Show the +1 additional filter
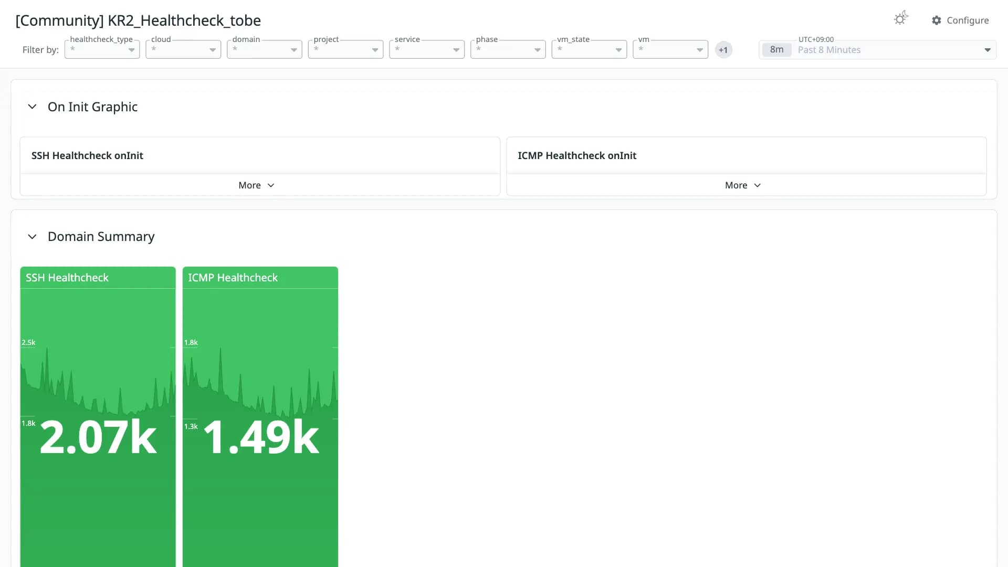The height and width of the screenshot is (567, 1008). tap(723, 50)
